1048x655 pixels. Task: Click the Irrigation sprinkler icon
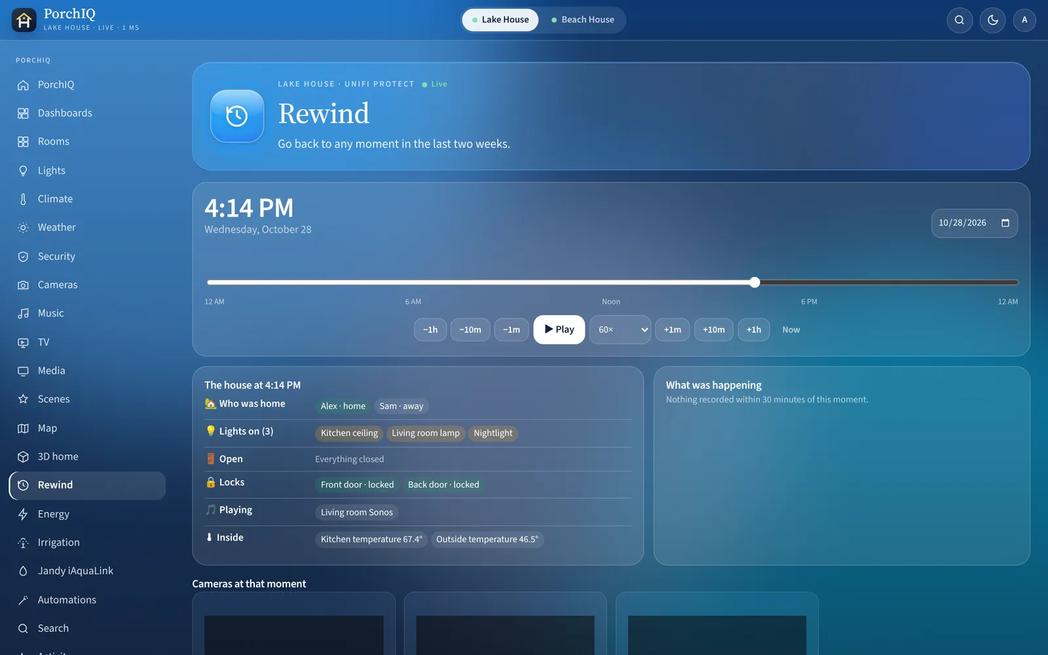(x=23, y=542)
